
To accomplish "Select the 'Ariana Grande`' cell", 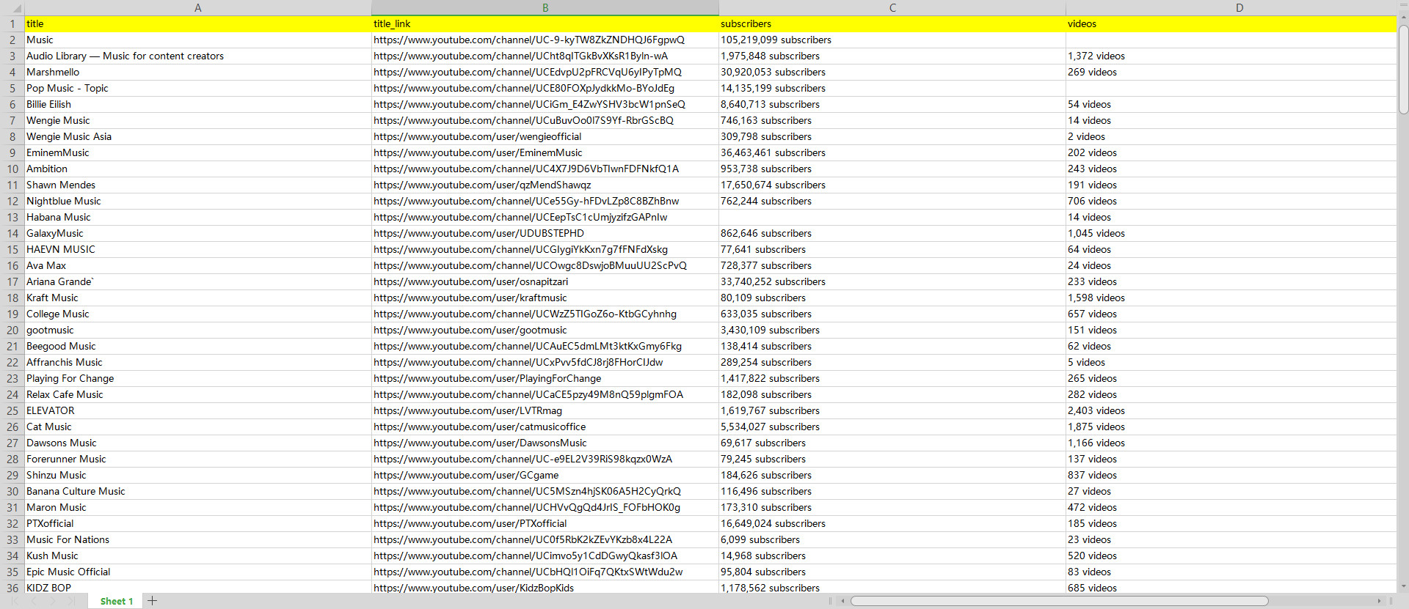I will [x=198, y=281].
